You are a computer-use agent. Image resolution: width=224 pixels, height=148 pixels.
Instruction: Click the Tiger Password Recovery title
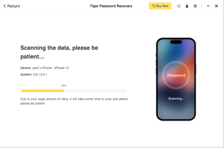coord(111,6)
